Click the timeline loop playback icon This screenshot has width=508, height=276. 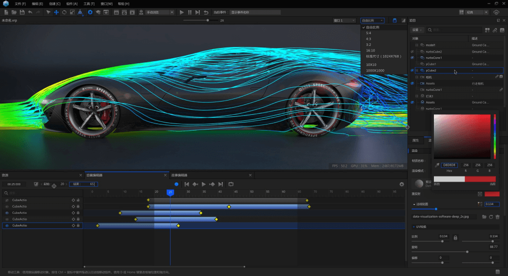click(231, 184)
